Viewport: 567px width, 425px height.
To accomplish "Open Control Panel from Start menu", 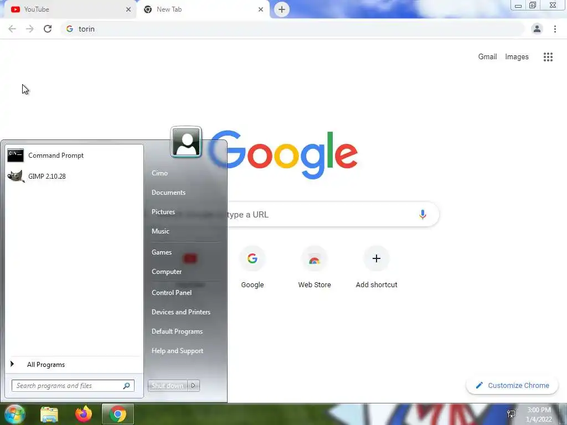I will (x=172, y=293).
